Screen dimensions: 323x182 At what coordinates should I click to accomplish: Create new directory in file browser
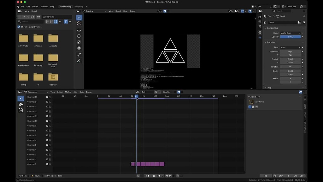point(38,17)
